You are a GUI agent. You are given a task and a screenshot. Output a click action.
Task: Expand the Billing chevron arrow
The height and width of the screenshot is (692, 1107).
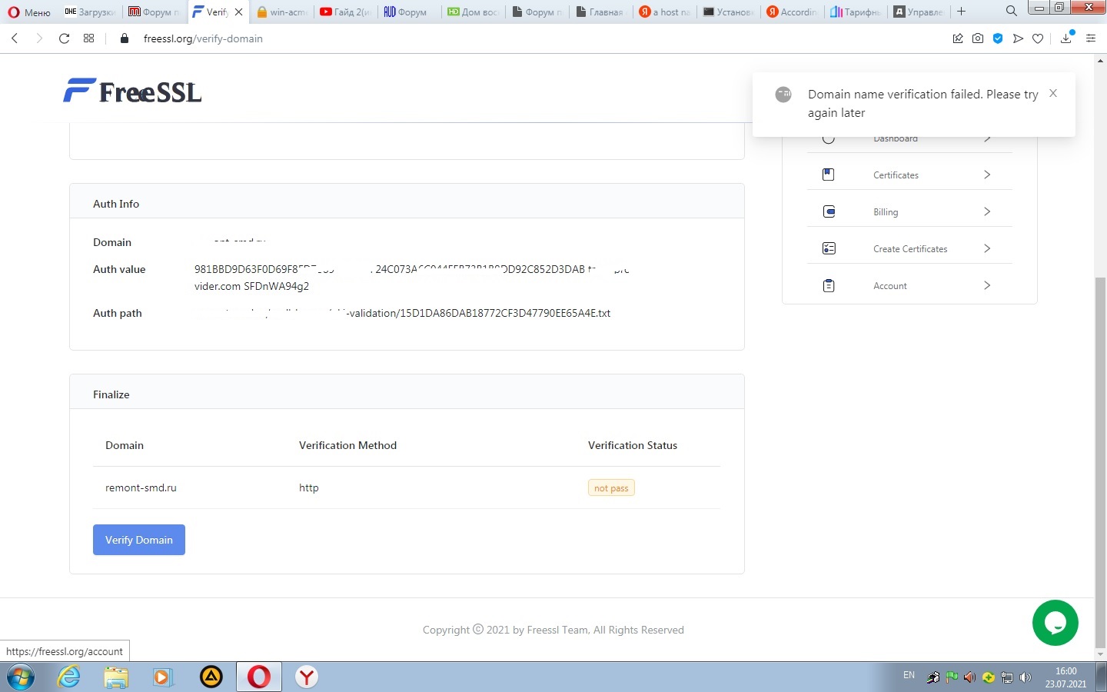987,211
